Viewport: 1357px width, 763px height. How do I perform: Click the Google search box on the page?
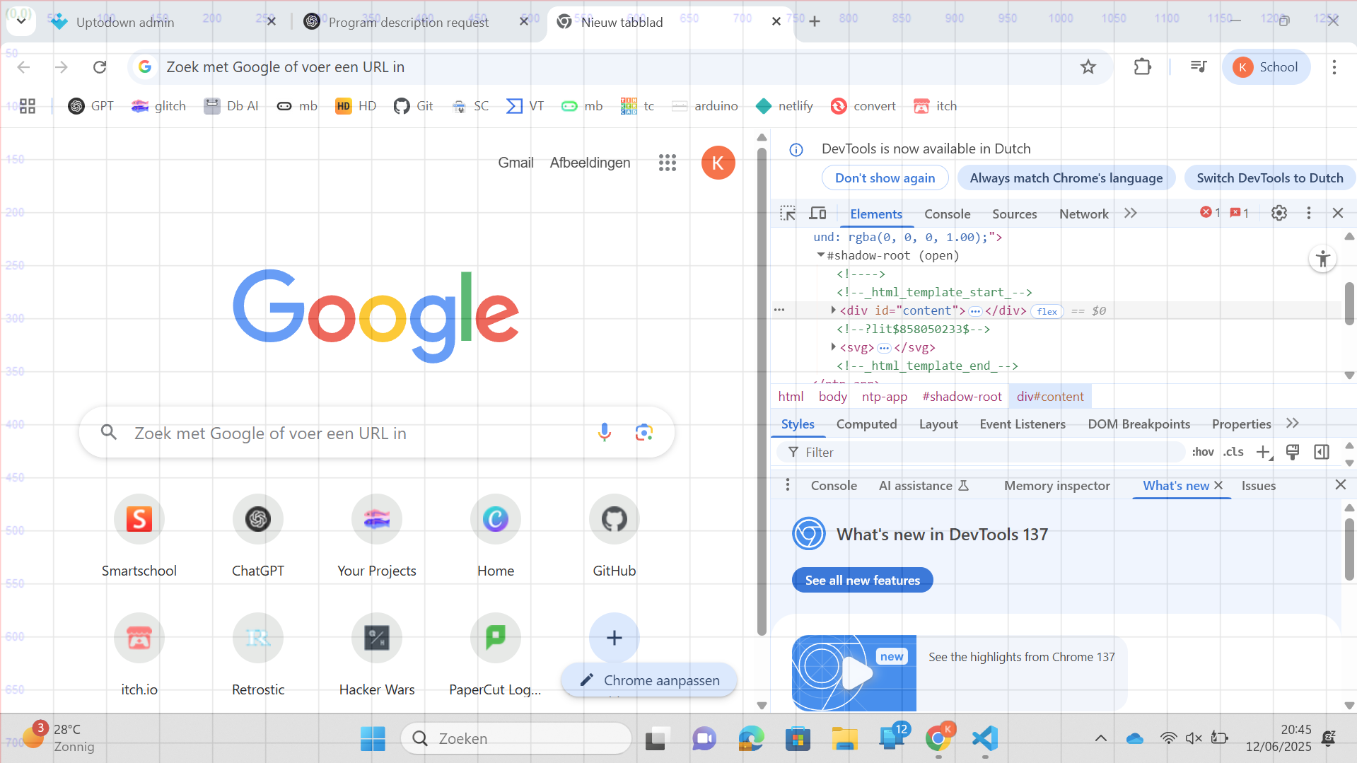pyautogui.click(x=376, y=433)
